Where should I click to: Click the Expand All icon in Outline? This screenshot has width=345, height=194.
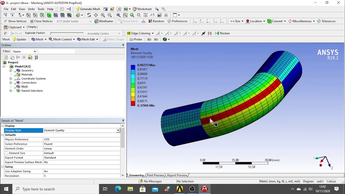tap(24, 57)
